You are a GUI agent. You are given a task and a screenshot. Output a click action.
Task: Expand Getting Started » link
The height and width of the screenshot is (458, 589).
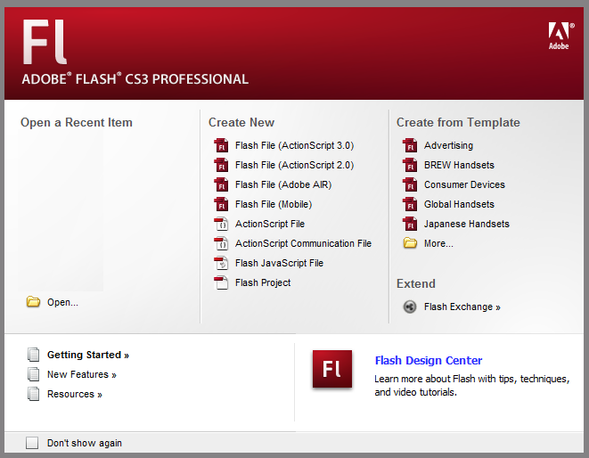click(88, 355)
